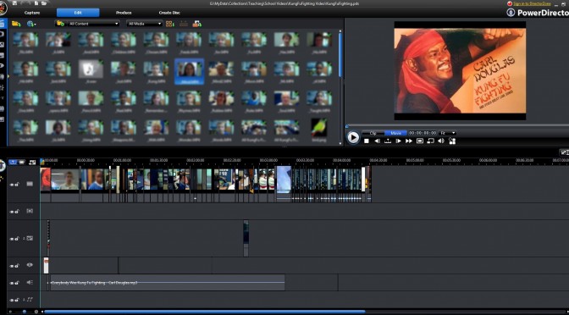Click the detect scenes icon in library toolbar
Viewport: 569px width, 315px height.
(x=184, y=24)
